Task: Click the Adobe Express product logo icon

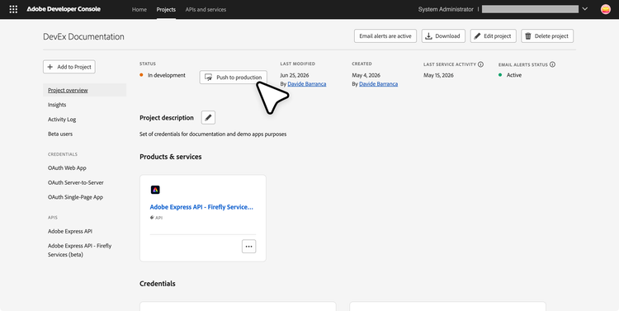Action: [155, 190]
